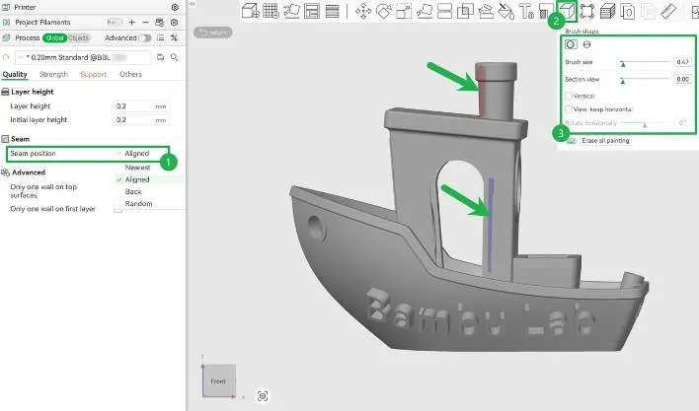Viewport: 699px width, 411px height.
Task: Click the Add object cube icon
Action: [250, 11]
